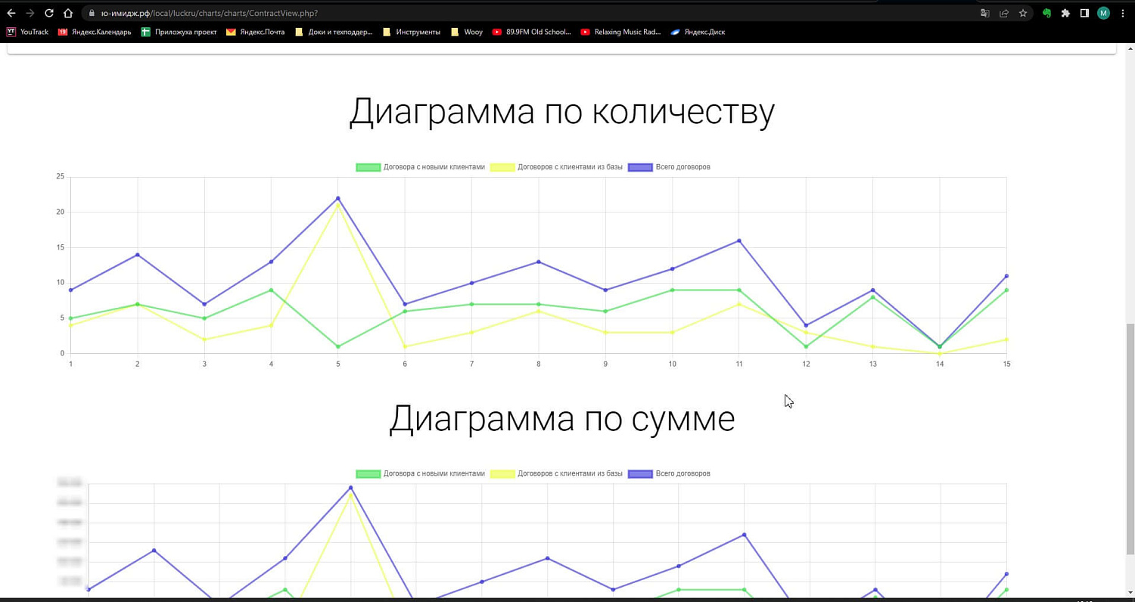The height and width of the screenshot is (602, 1135).
Task: Click the share page icon
Action: (x=1004, y=13)
